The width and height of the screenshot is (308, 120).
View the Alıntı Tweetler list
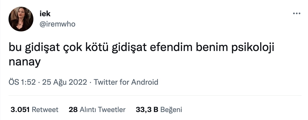102,110
